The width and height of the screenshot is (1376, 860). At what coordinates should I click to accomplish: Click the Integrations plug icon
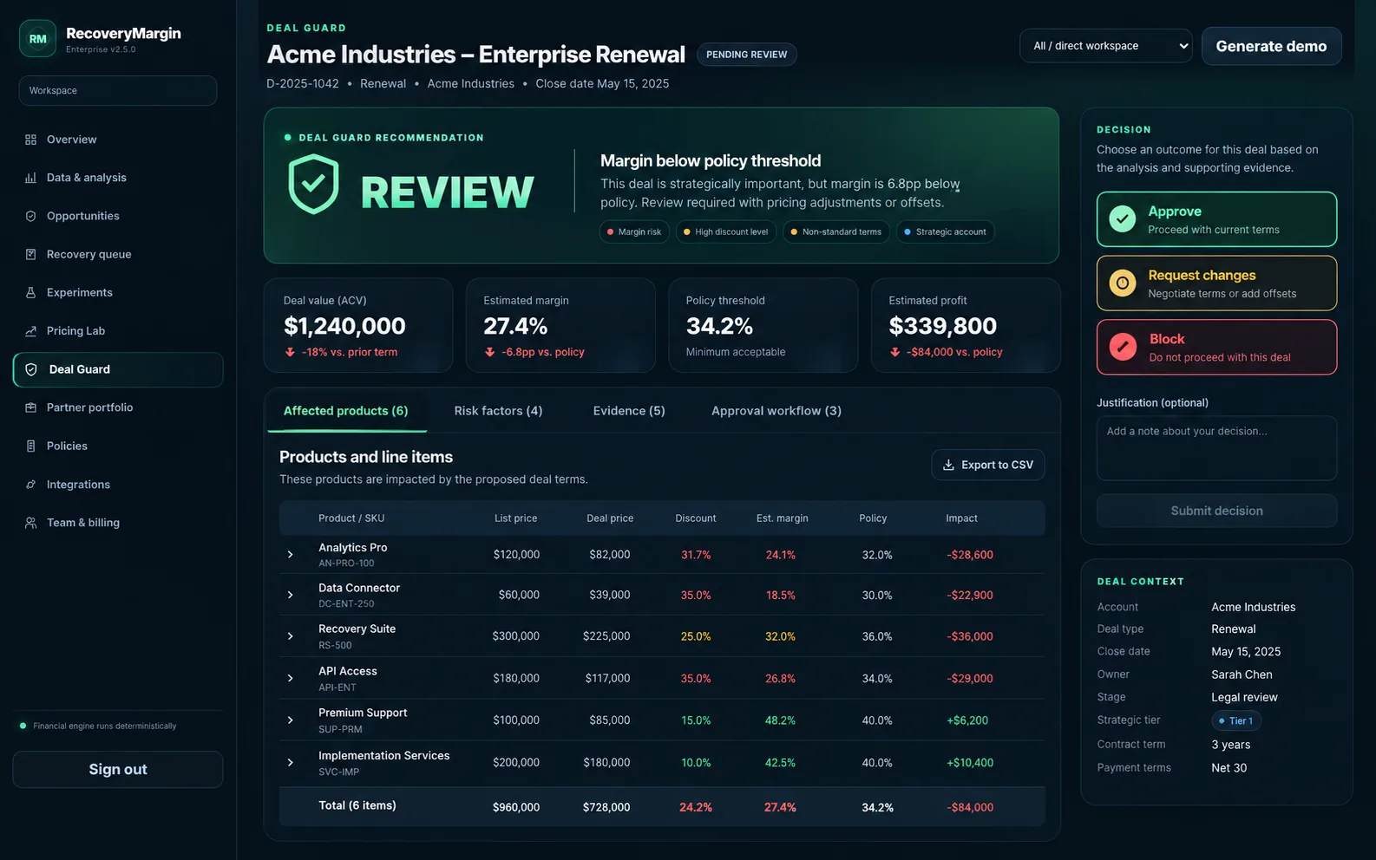point(31,485)
